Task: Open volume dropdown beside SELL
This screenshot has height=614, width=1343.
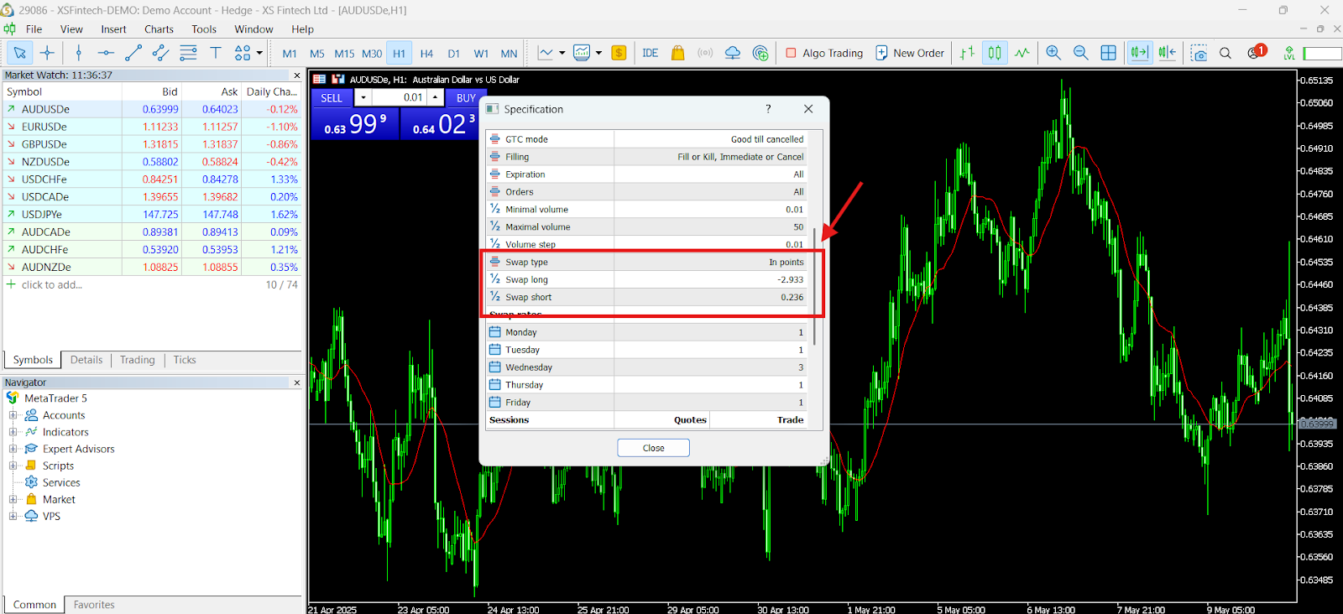Action: (363, 97)
